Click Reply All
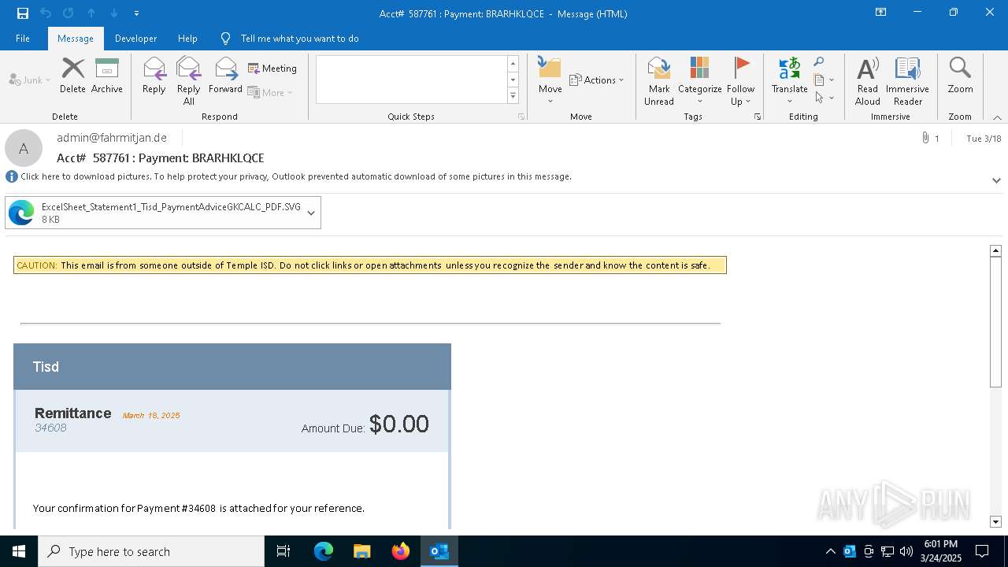Viewport: 1008px width, 567px height. point(189,80)
